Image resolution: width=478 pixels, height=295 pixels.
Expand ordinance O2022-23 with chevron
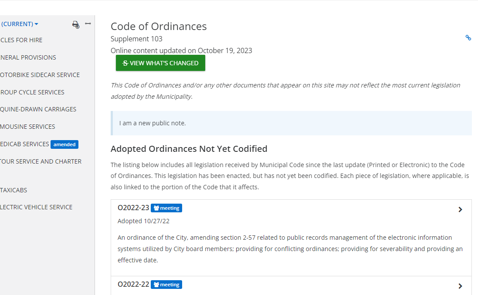tap(460, 209)
